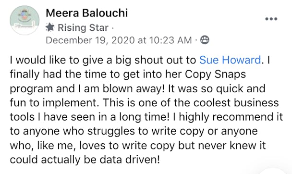Click the word struggles in the post

[111, 132]
